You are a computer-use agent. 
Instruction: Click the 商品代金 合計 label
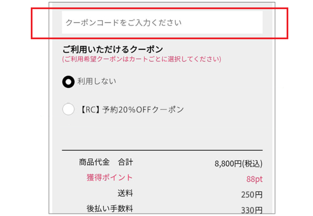click(x=106, y=162)
